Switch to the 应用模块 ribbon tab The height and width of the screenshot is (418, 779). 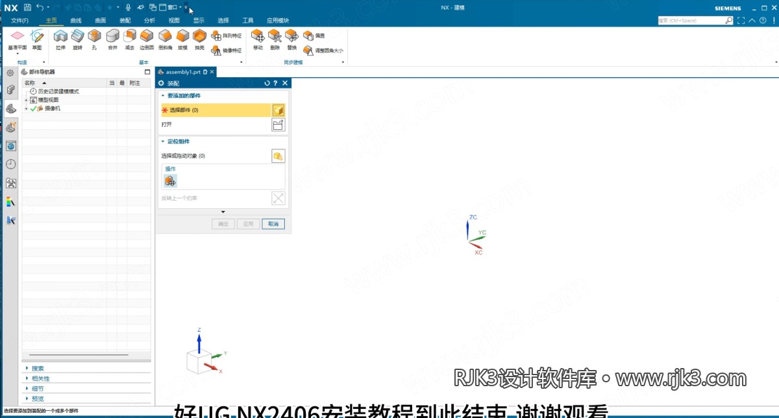(x=278, y=21)
